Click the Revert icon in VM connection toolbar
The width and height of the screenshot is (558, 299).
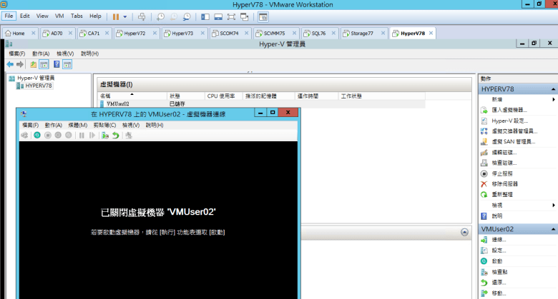coord(116,135)
